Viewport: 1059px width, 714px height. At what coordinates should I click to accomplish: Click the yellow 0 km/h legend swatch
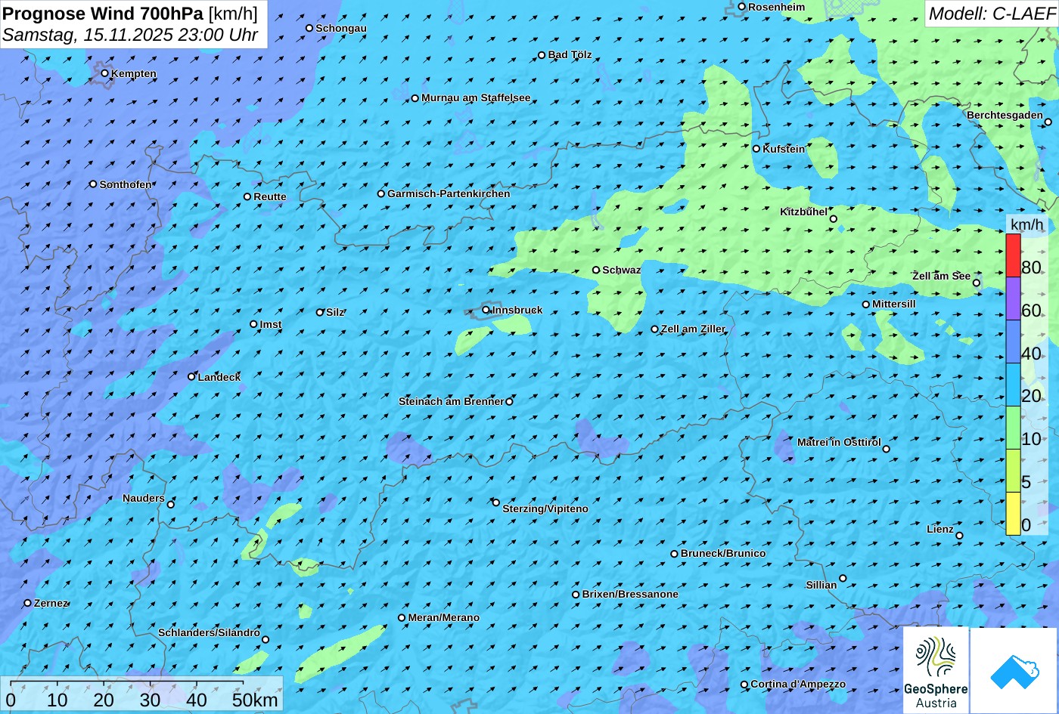[1013, 514]
